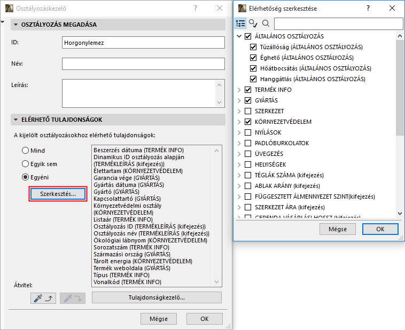Close the Elérhetőség szerkesztése dialog

pyautogui.click(x=392, y=8)
